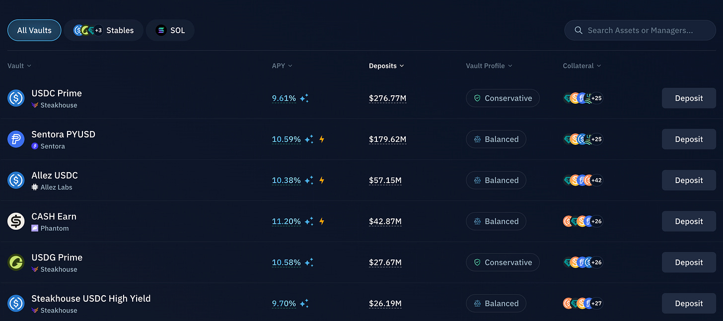Deposit into Steakhouse USDC High Yield vault
Viewport: 723px width, 321px height.
coord(689,304)
